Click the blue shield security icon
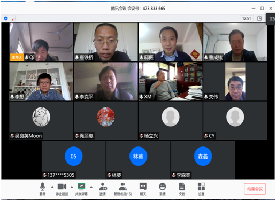The width and height of the screenshot is (276, 201). (6, 18)
